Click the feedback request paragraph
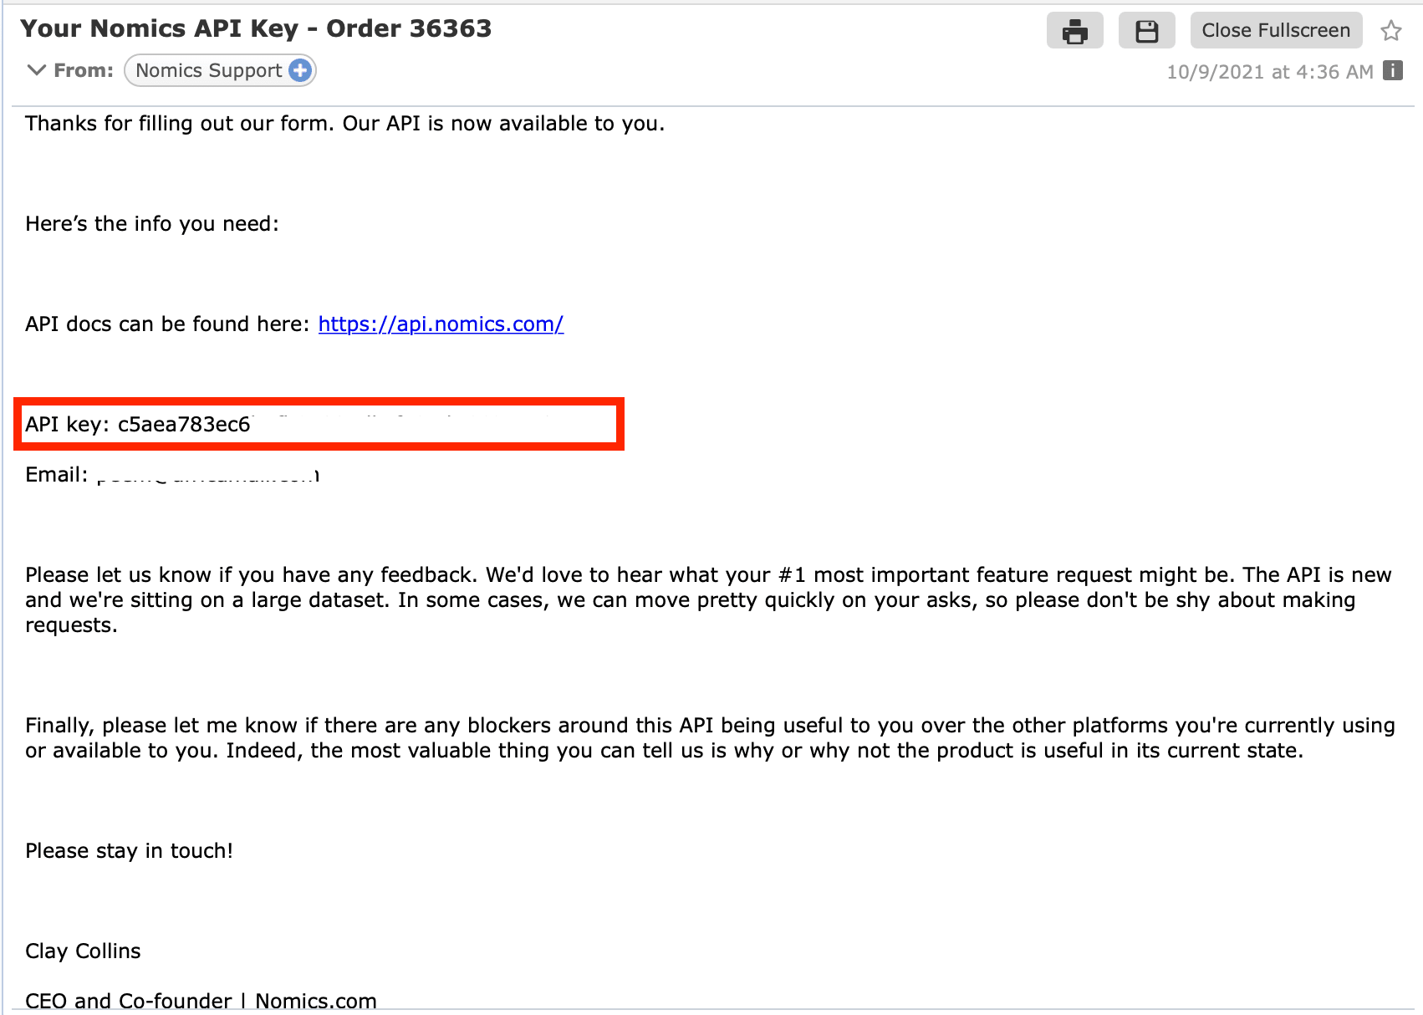 [x=708, y=599]
